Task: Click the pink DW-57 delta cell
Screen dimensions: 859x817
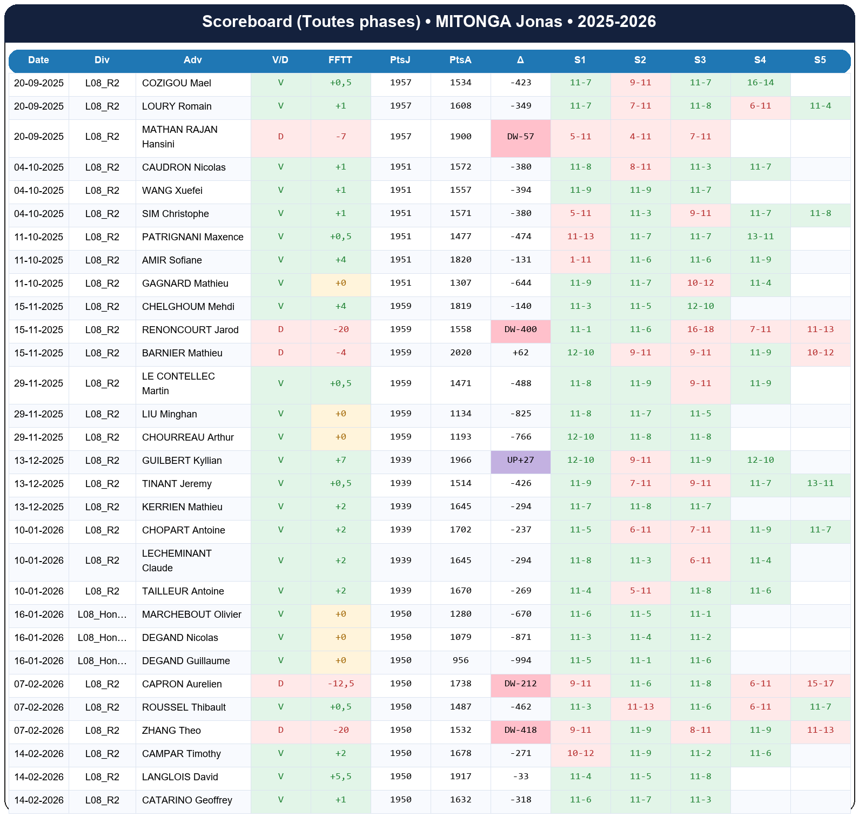Action: point(520,137)
